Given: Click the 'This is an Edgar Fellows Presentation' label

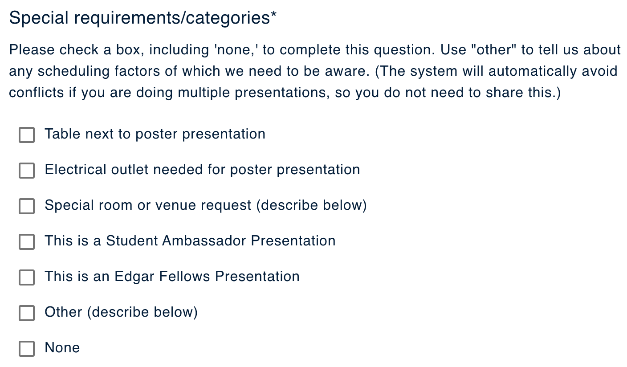Looking at the screenshot, I should click(172, 277).
